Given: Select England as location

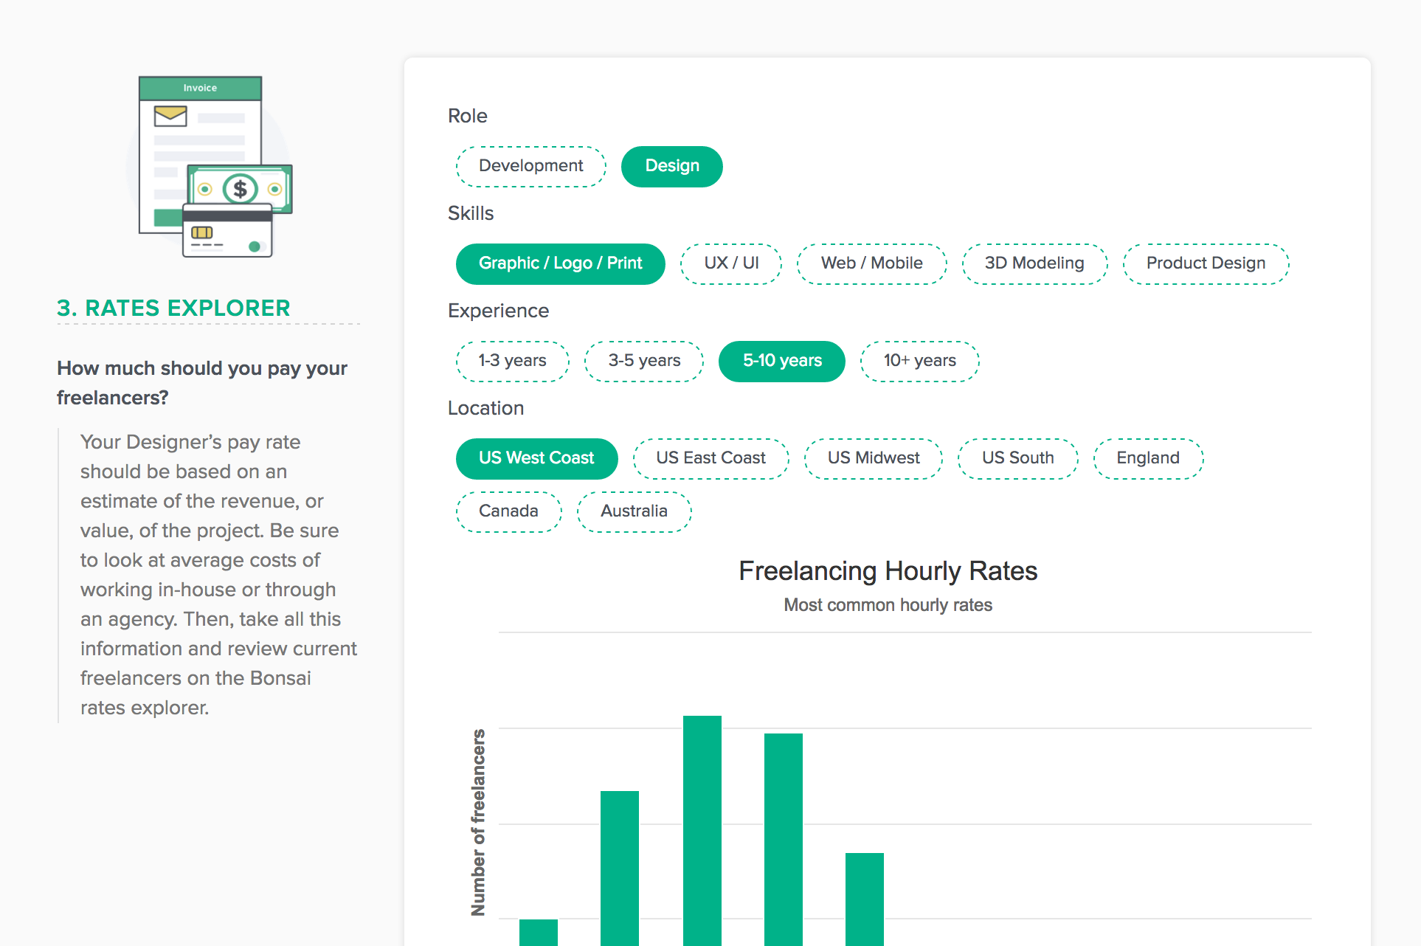Looking at the screenshot, I should pyautogui.click(x=1147, y=458).
